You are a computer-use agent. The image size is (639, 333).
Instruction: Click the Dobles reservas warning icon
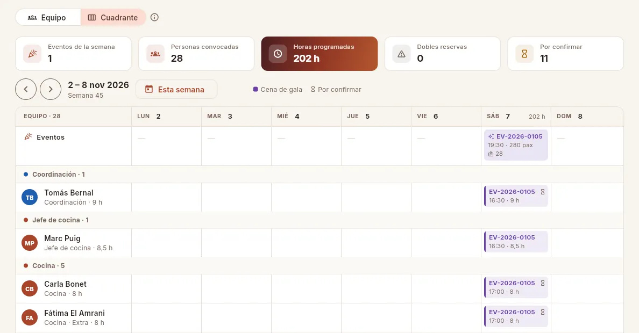[x=401, y=54]
